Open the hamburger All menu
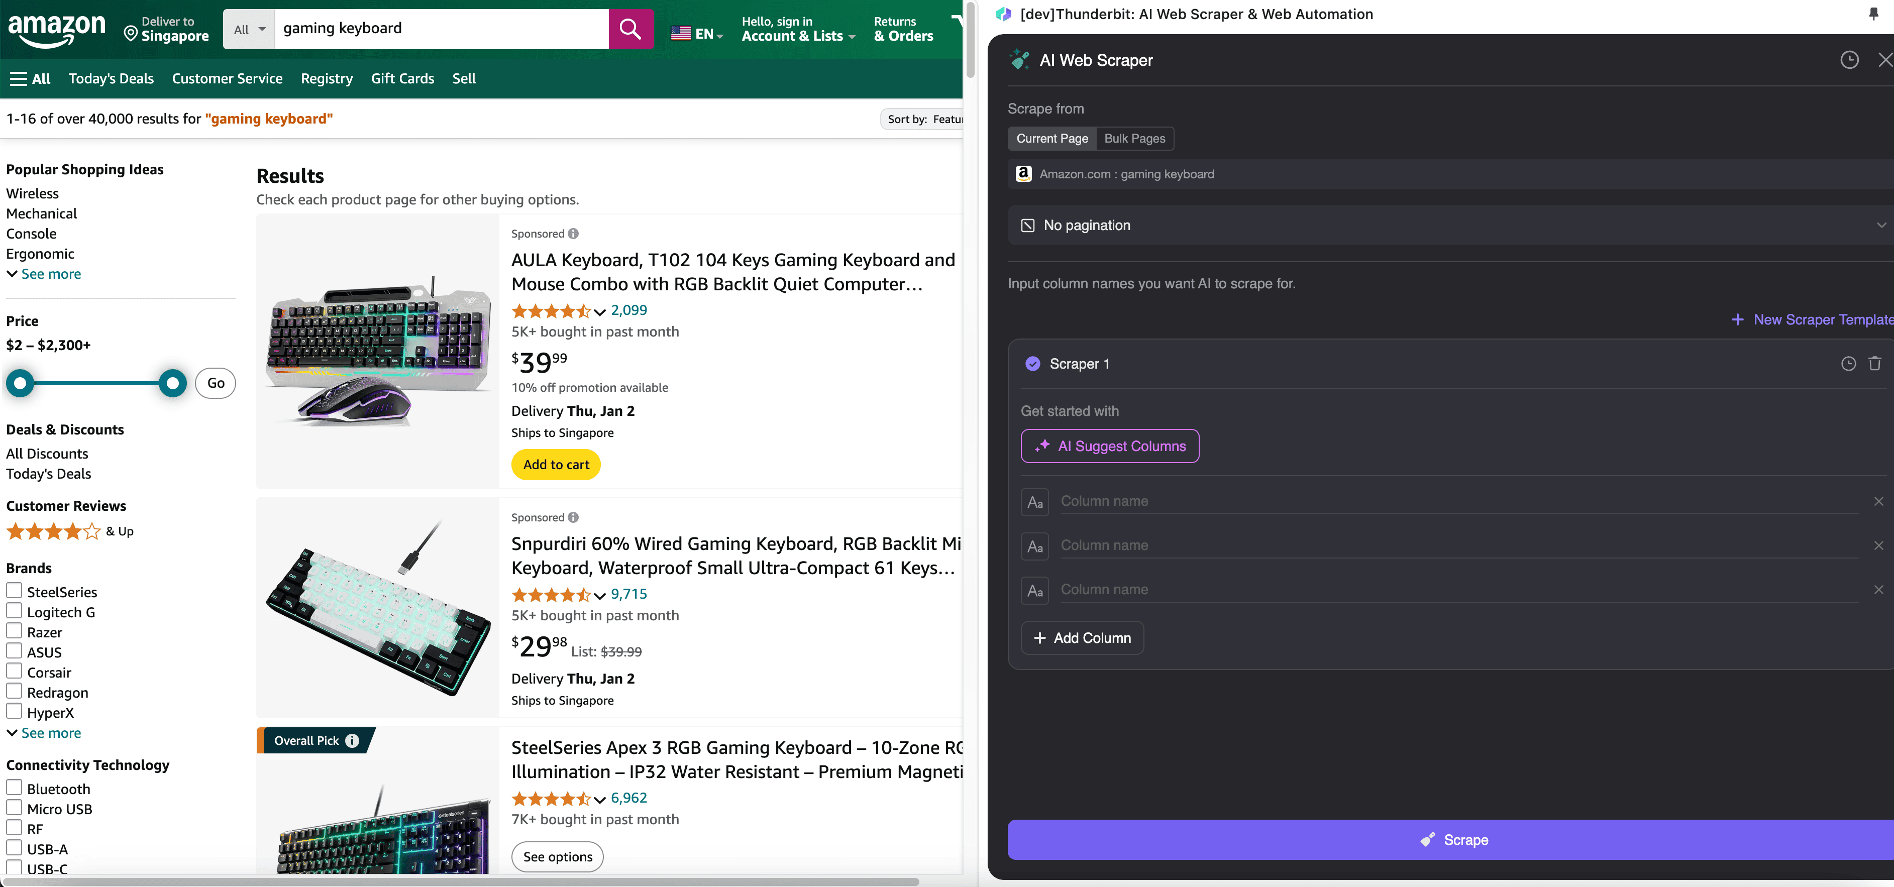The width and height of the screenshot is (1894, 887). click(x=30, y=79)
